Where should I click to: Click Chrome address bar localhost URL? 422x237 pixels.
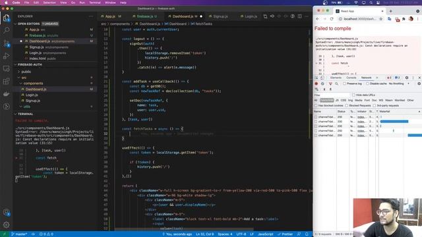coord(360,19)
